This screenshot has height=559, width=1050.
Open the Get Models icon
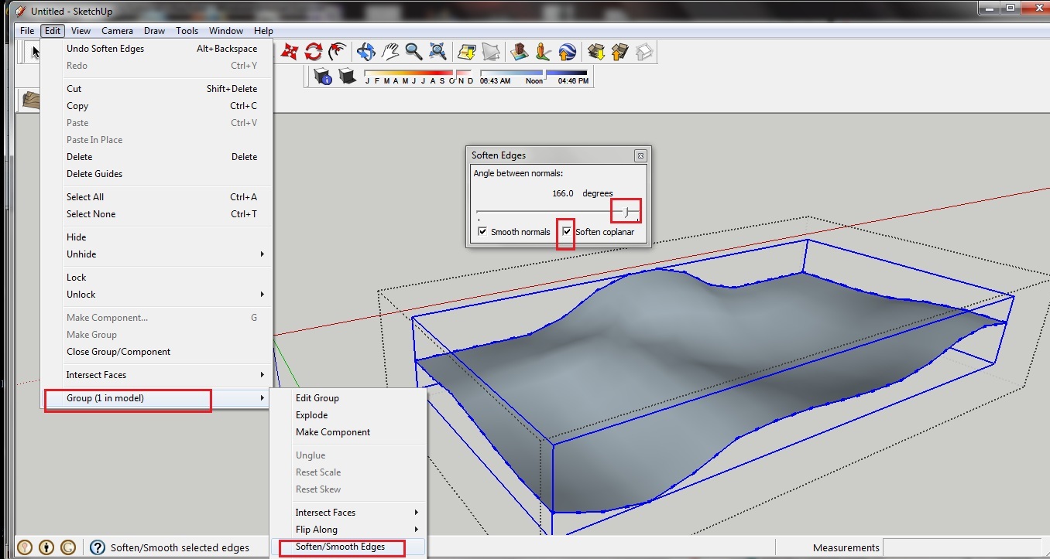596,52
